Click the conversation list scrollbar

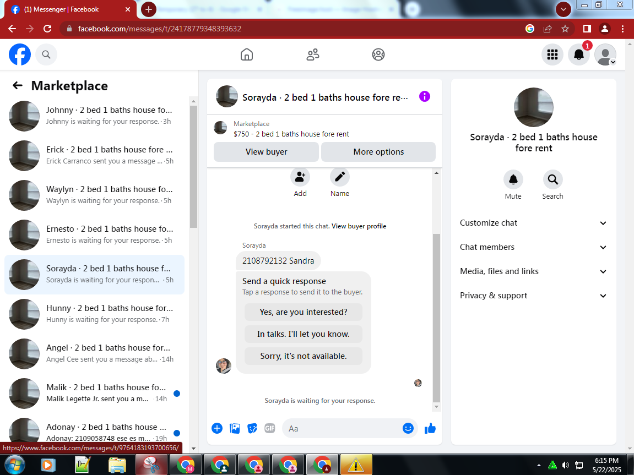pos(193,166)
